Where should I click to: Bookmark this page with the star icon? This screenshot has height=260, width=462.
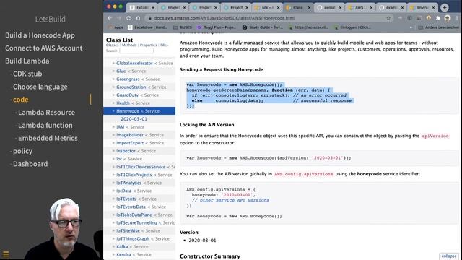click(388, 18)
